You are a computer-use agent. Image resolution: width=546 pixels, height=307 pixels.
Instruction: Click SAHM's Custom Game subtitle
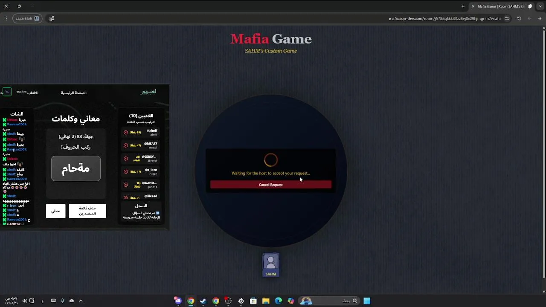[x=271, y=51]
